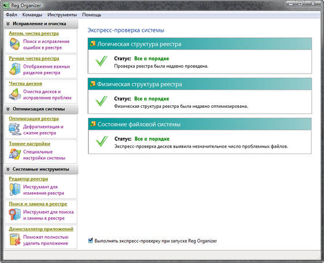This screenshot has width=324, height=263.
Task: Open the Команды menu
Action: click(32, 15)
